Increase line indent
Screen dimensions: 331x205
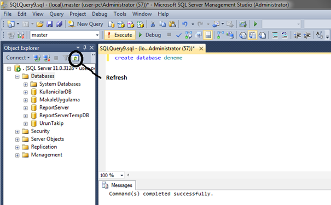tap(307, 35)
